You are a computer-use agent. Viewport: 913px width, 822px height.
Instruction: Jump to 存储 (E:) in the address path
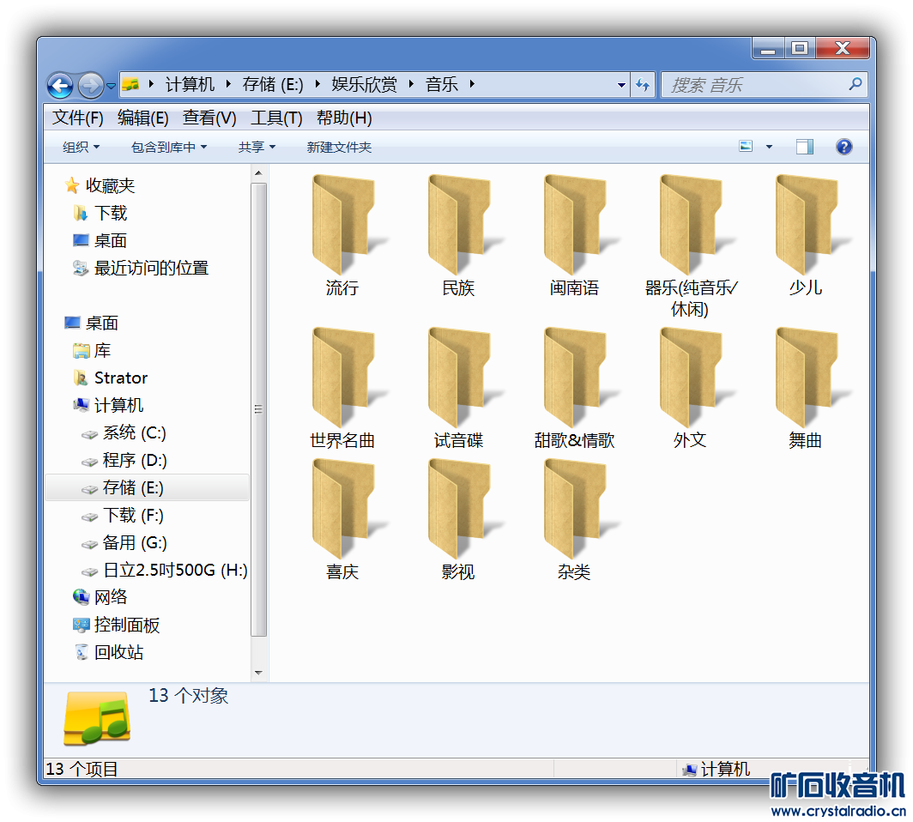click(x=273, y=84)
